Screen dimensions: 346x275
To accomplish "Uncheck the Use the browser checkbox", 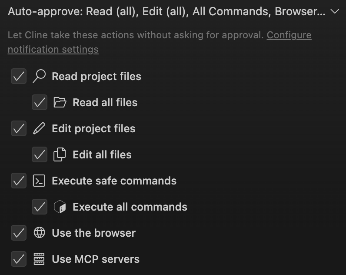I will pos(19,233).
